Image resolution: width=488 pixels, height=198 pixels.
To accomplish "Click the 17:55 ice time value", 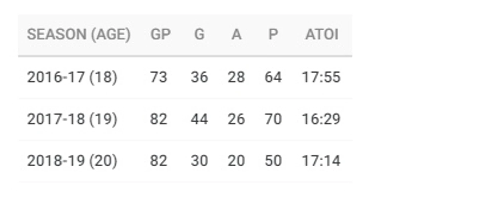I will (321, 77).
